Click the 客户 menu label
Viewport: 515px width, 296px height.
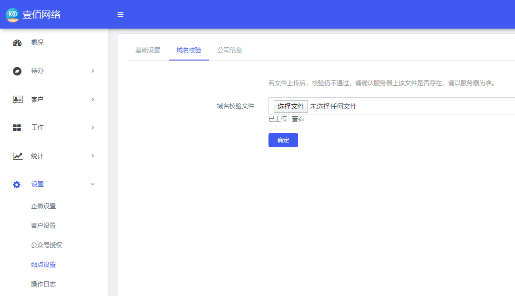click(x=37, y=100)
